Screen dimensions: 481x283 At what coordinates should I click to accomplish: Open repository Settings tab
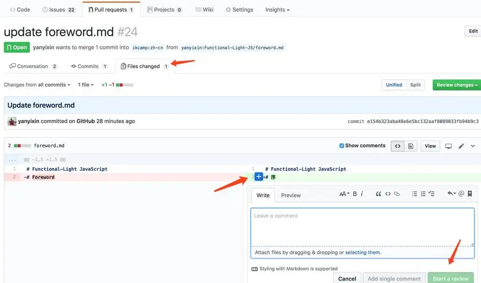point(239,10)
